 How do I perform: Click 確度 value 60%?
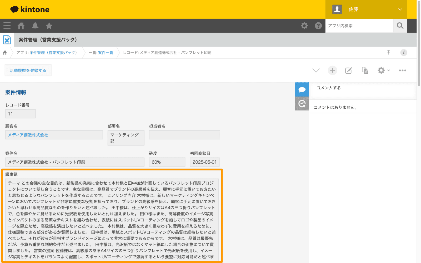(x=167, y=162)
